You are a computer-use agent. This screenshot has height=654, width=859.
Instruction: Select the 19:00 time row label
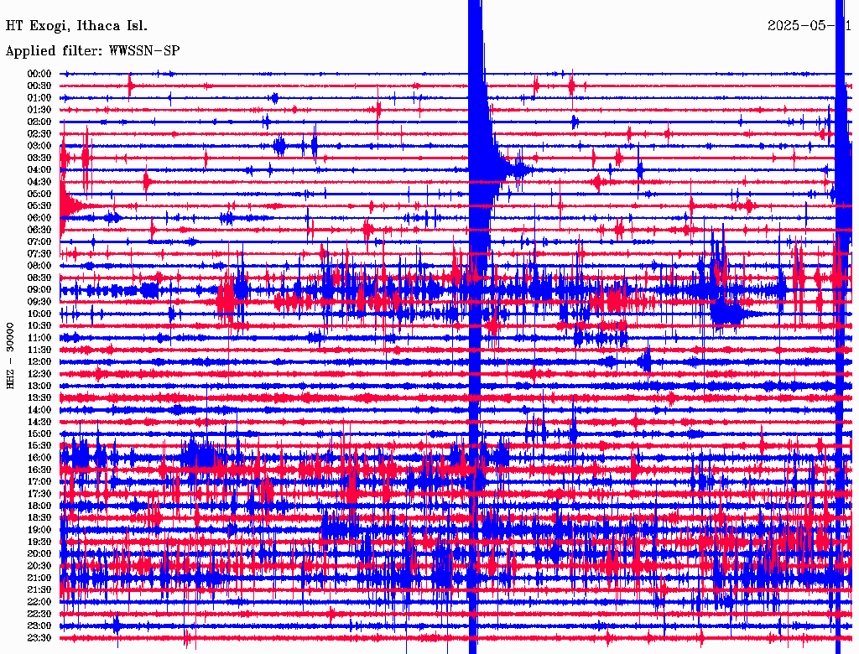pos(39,530)
